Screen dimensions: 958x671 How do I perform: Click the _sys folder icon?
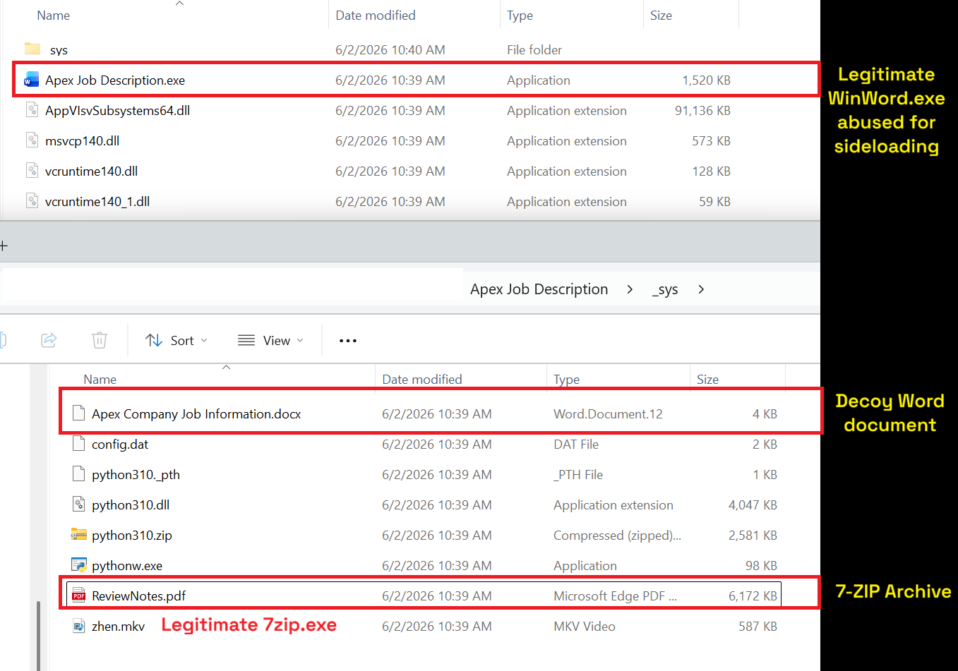coord(32,49)
